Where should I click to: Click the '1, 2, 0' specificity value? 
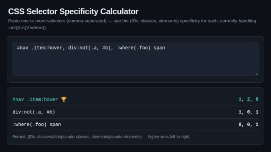click(249, 99)
